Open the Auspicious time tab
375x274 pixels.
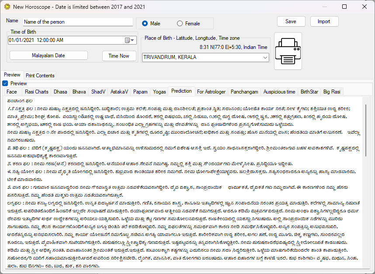(279, 92)
